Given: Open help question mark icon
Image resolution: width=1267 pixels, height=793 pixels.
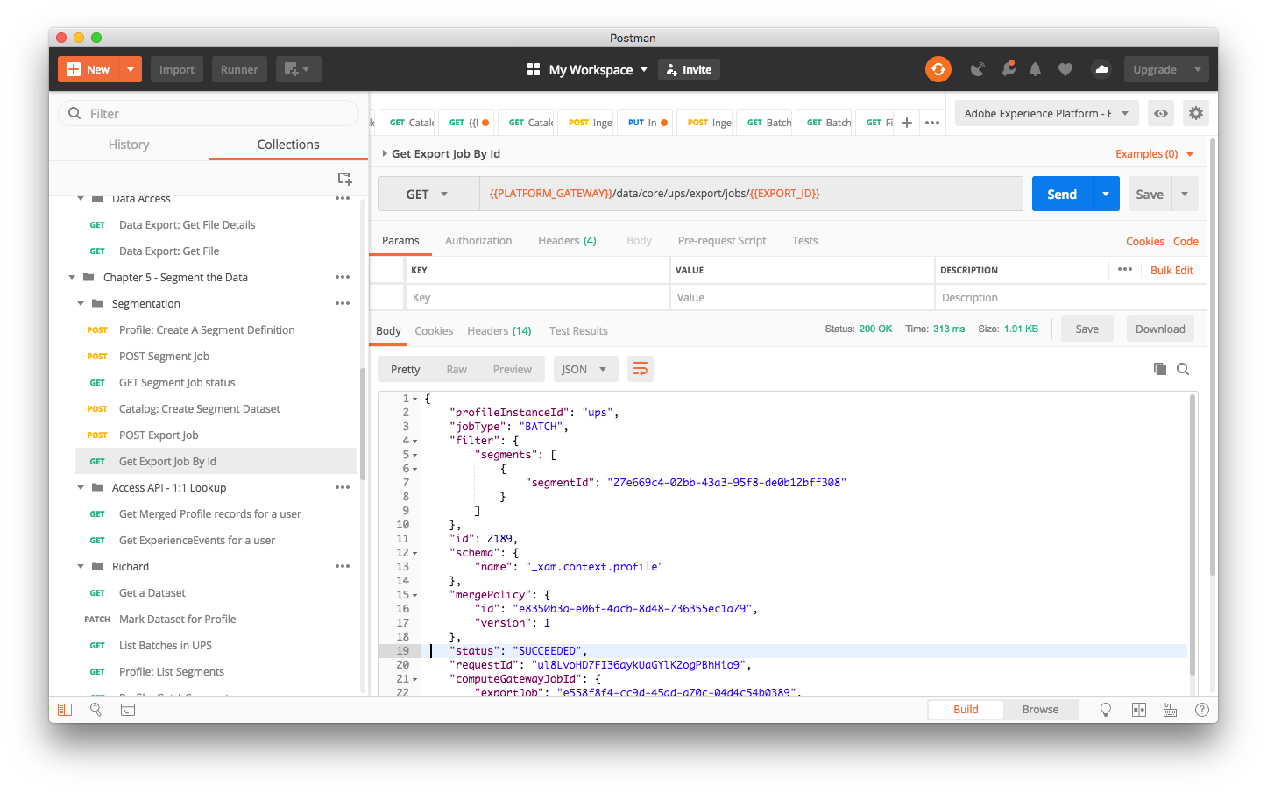Looking at the screenshot, I should tap(1201, 710).
